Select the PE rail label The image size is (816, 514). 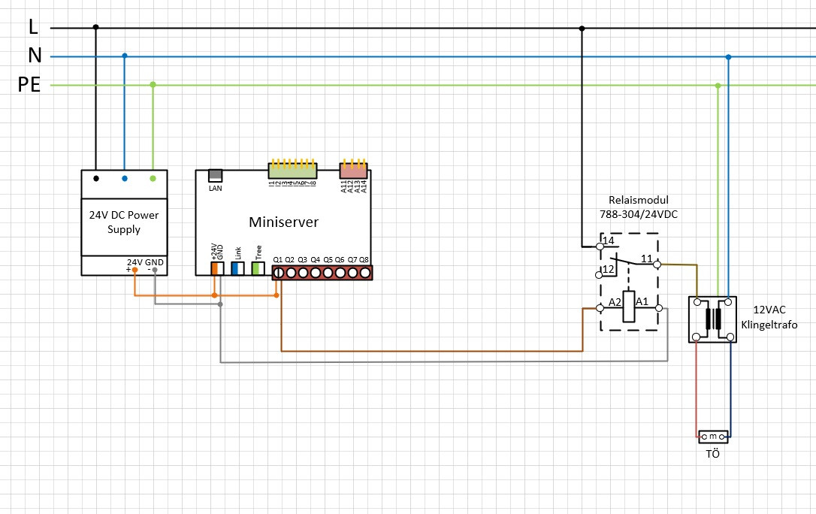tap(29, 86)
